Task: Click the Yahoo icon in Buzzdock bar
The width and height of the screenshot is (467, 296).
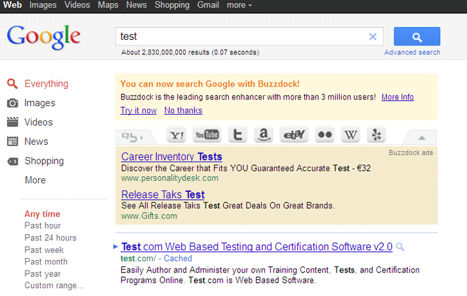Action: [177, 136]
